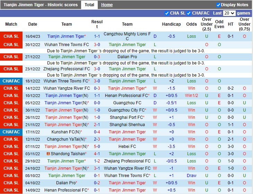Uncheck the CHA SL league filter
Screen dimensions: 253x194
click(167, 13)
